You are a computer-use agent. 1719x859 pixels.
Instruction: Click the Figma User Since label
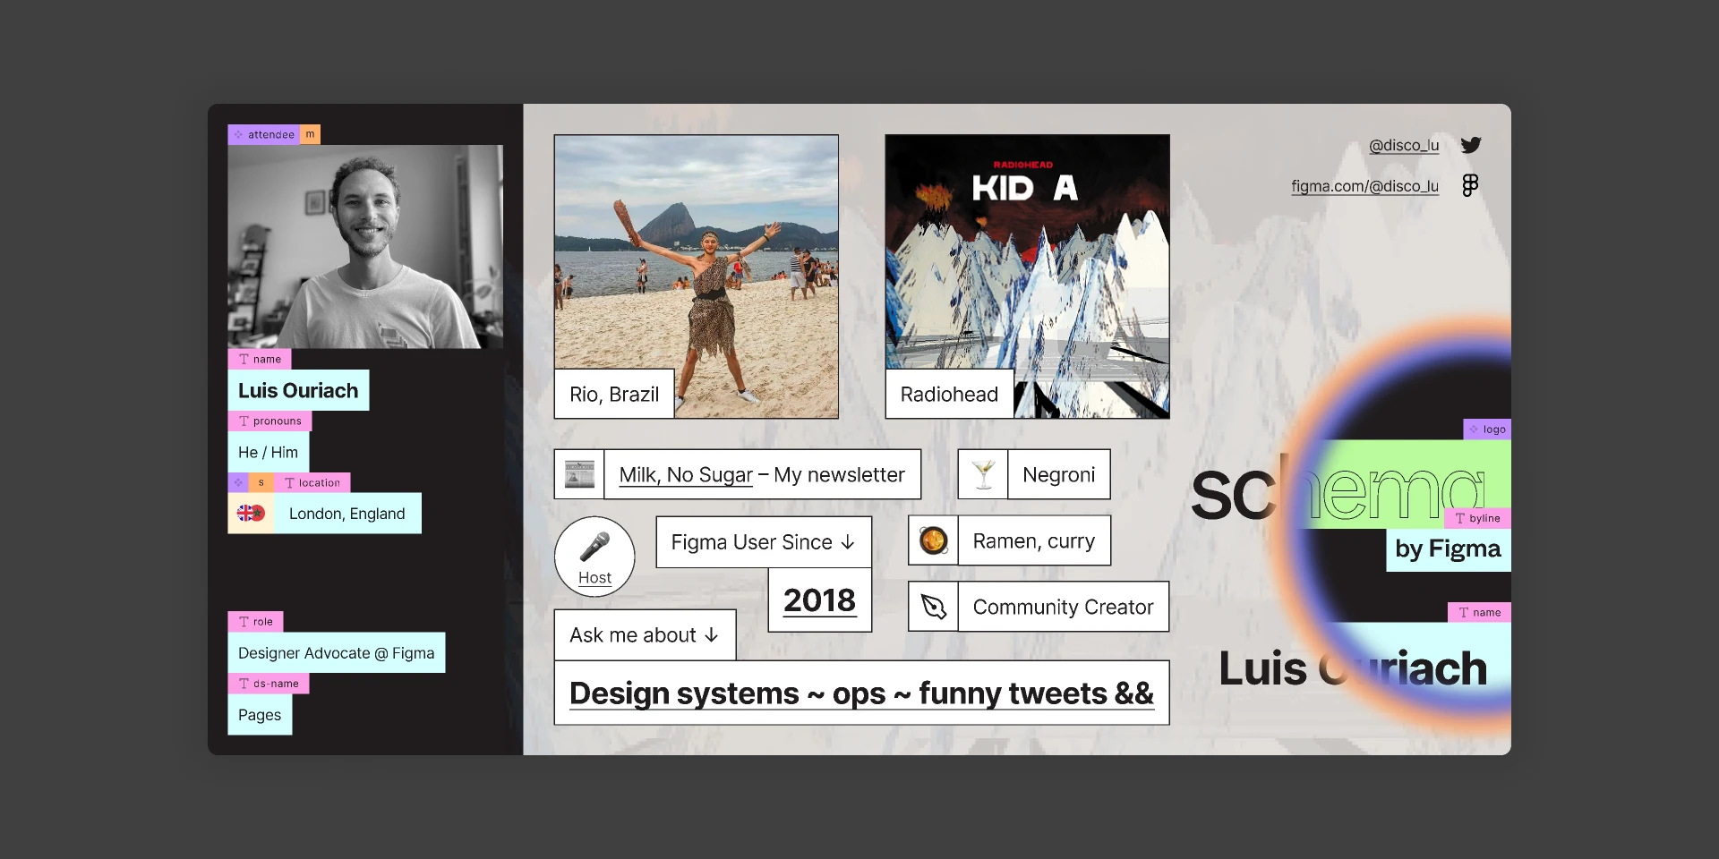(764, 542)
